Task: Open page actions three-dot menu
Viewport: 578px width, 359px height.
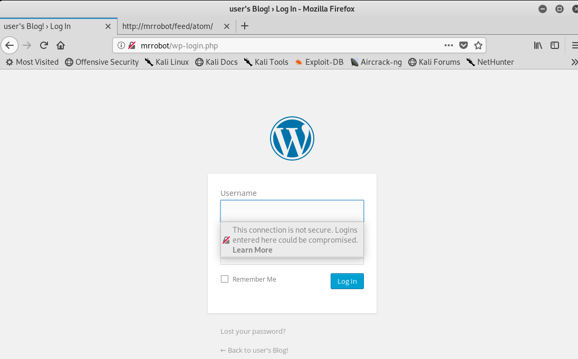Action: tap(449, 45)
